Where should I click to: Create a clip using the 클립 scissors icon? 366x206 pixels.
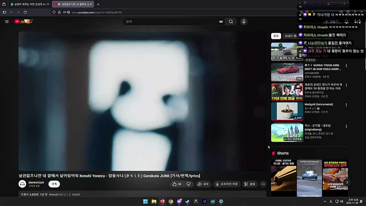point(250,184)
